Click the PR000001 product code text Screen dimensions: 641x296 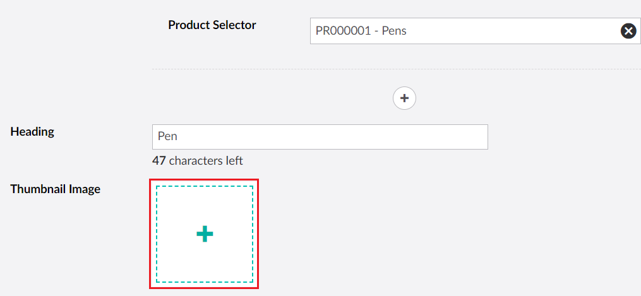click(x=342, y=31)
